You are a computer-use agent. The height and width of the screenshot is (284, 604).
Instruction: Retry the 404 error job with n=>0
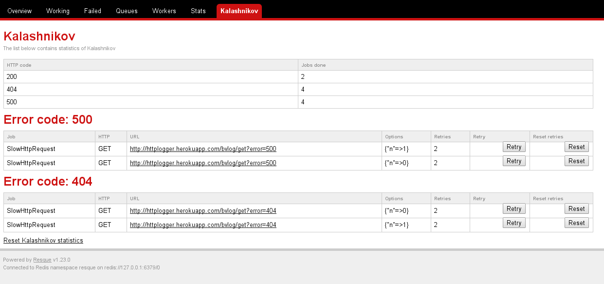point(514,209)
